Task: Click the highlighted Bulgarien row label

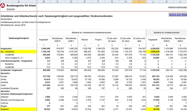Action: 18,109
